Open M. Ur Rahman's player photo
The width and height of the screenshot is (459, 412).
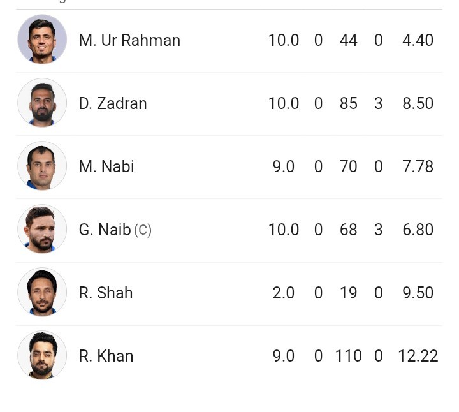point(42,40)
